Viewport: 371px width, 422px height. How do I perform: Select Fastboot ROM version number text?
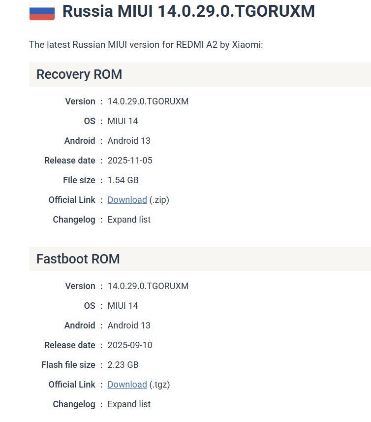point(148,286)
